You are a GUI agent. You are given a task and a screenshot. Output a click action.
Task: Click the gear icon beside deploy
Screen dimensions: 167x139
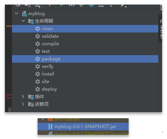click(38, 89)
